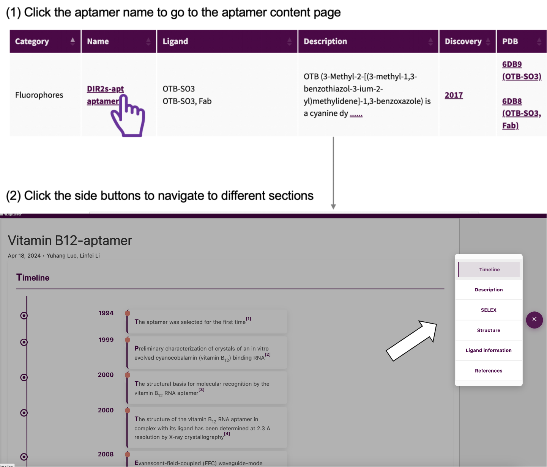The height and width of the screenshot is (467, 547).
Task: Open the 6DB9 (OTB-SO3) PDB link
Action: pyautogui.click(x=522, y=70)
